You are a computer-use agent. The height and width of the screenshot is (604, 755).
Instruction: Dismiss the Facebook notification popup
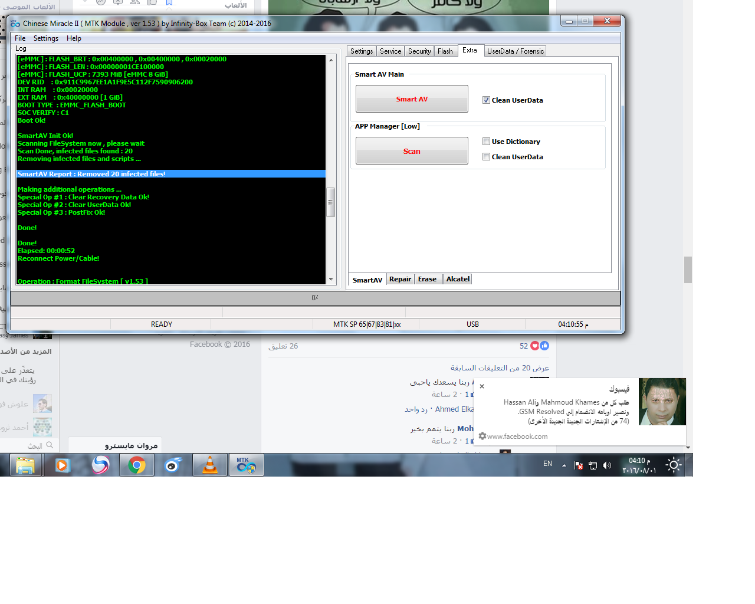point(482,386)
